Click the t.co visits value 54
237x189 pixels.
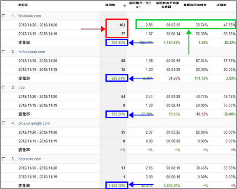[123, 96]
